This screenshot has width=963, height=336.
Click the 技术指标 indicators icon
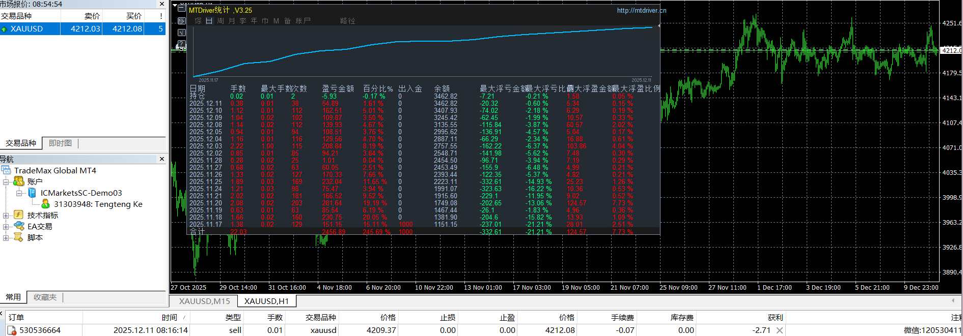[19, 215]
